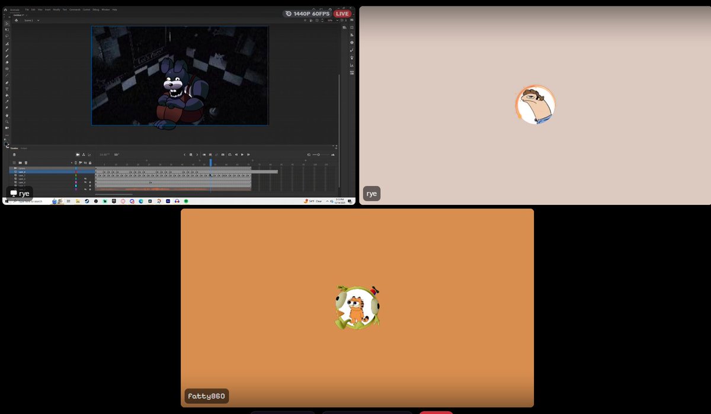Select the Fluid Brush tool
711x414 pixels.
(7, 44)
